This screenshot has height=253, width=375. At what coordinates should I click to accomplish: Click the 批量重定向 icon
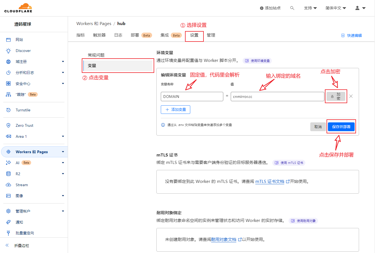9,233
